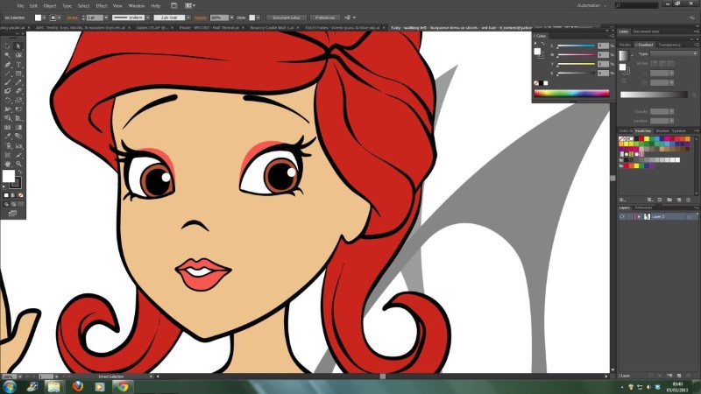Screen dimensions: 701x394
Task: Click the CMYK color spectrum bar
Action: coord(571,93)
